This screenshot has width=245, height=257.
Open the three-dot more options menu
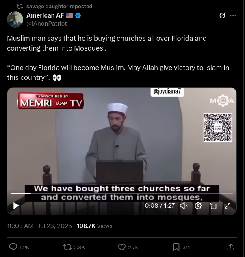[233, 15]
